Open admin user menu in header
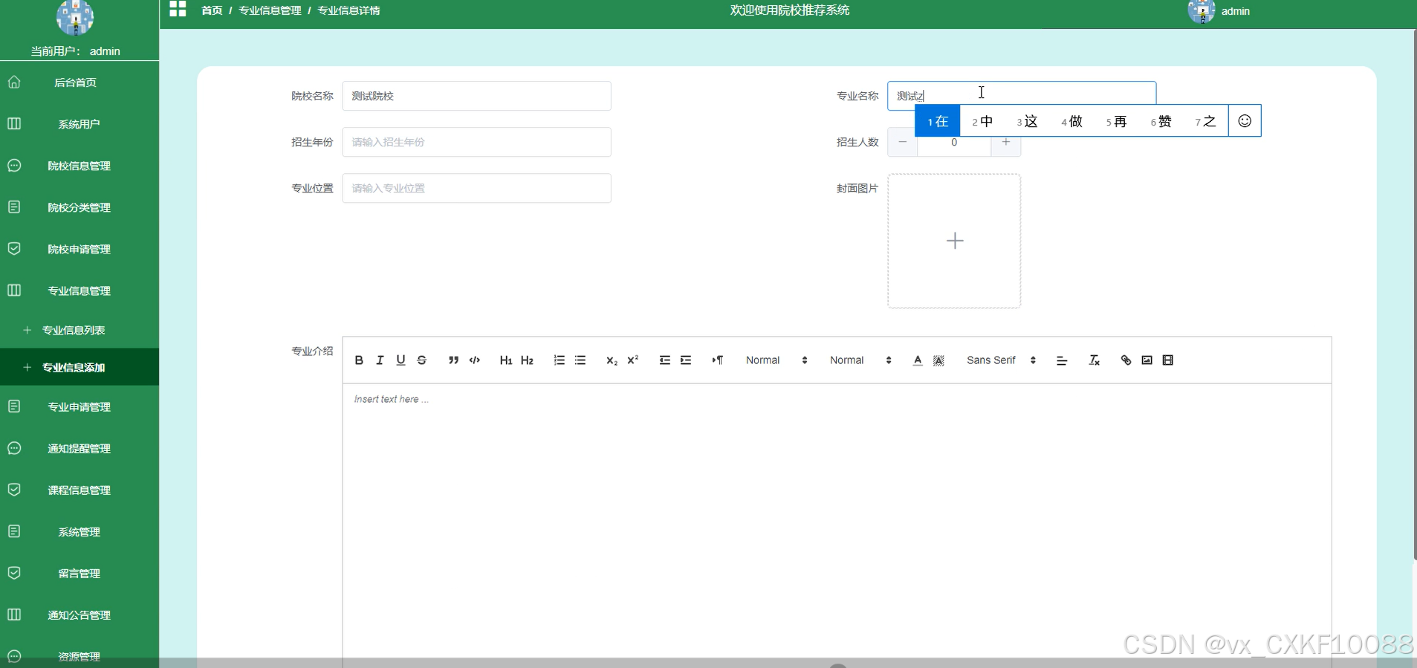Image resolution: width=1417 pixels, height=668 pixels. (1219, 11)
